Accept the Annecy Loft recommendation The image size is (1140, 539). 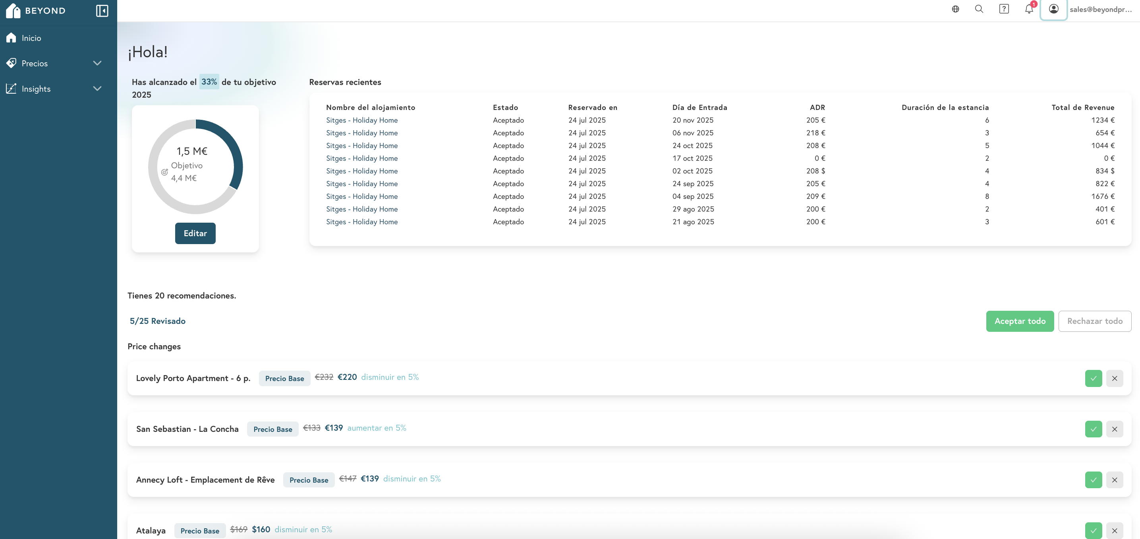pos(1093,480)
